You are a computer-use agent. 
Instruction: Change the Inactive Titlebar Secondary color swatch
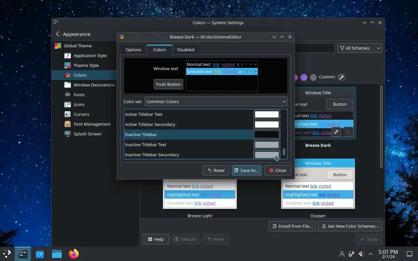tap(267, 155)
